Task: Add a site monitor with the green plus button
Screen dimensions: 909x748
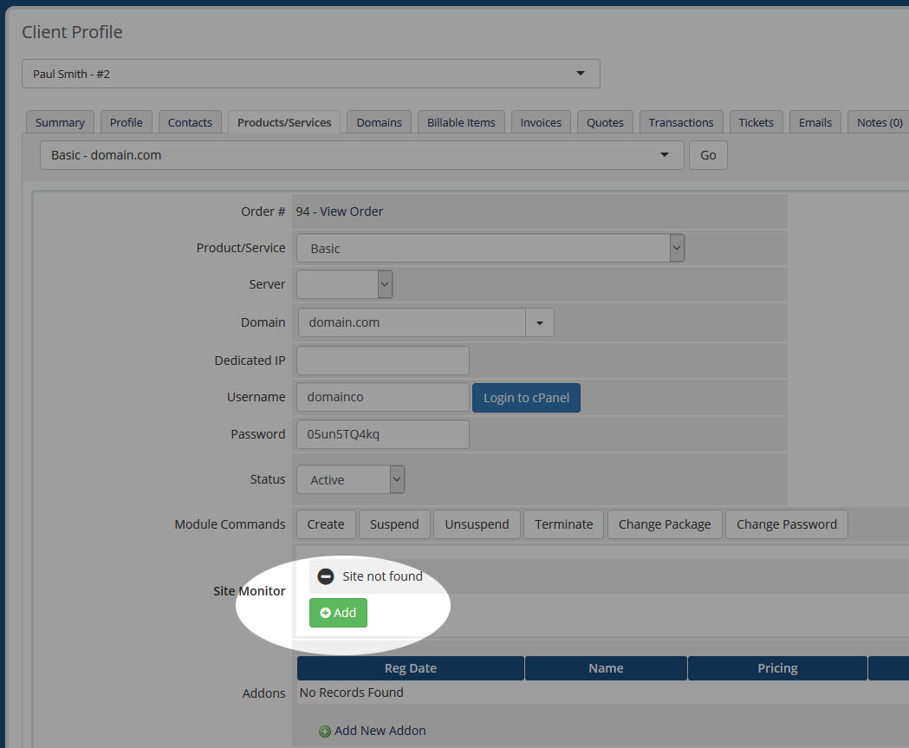Action: pos(338,612)
